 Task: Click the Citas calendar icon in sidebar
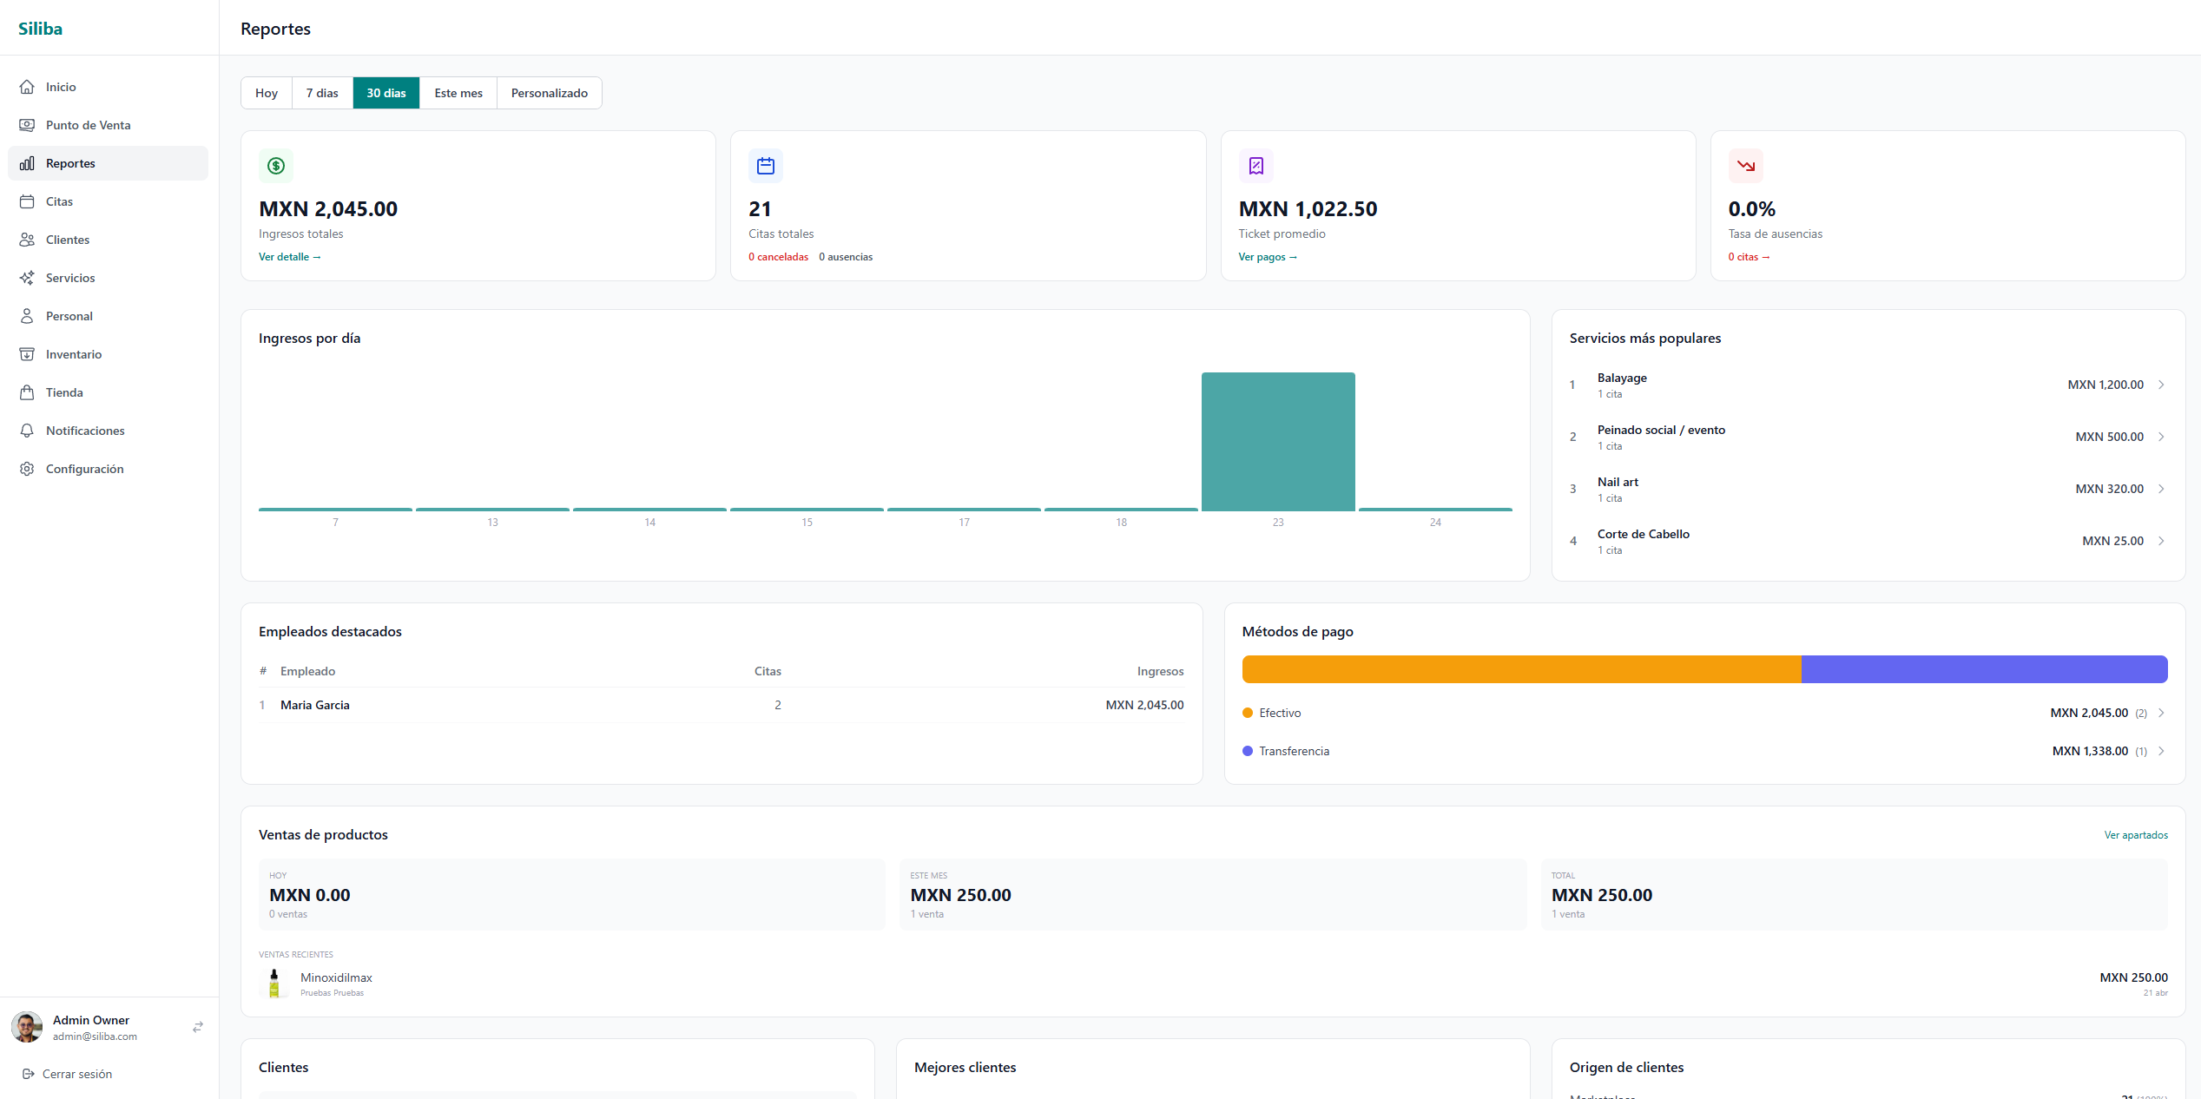pyautogui.click(x=27, y=201)
